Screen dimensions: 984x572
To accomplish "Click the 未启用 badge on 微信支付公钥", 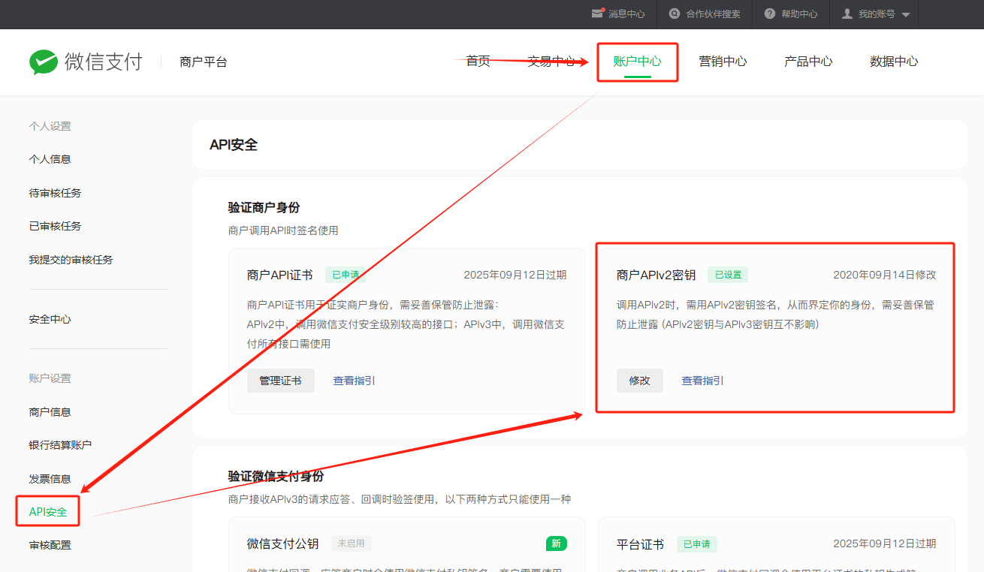I will (352, 543).
